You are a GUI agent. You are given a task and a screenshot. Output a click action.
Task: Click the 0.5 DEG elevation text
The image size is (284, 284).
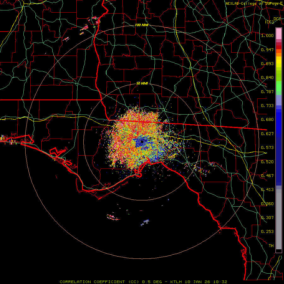tap(152, 282)
